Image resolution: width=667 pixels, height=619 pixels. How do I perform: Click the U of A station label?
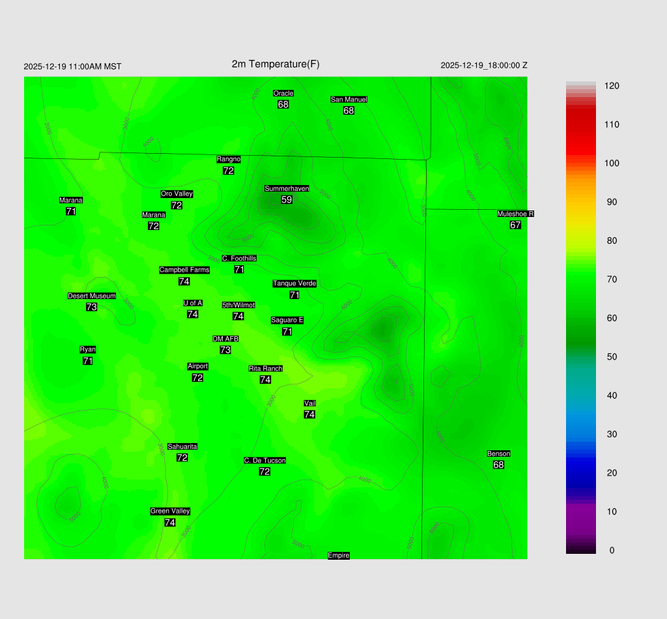point(193,303)
